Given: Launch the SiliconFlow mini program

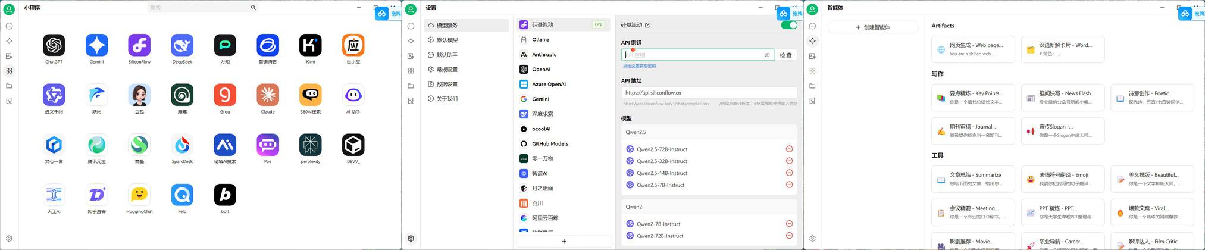Looking at the screenshot, I should pyautogui.click(x=139, y=45).
